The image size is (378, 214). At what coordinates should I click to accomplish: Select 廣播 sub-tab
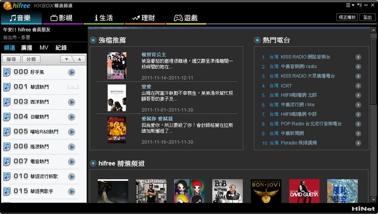[x=26, y=48]
